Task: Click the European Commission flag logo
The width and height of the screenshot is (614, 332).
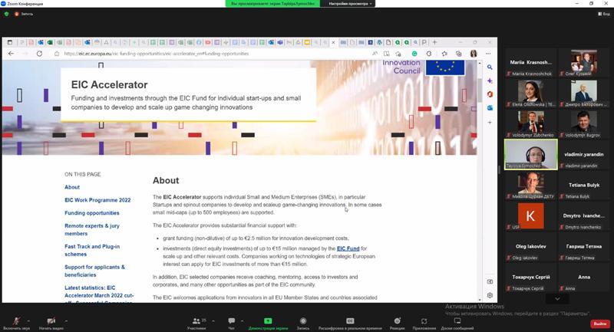Action: 445,67
